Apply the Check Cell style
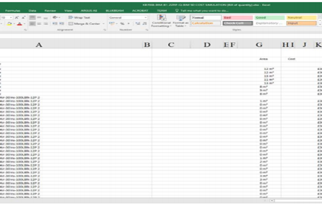Image resolution: width=322 pixels, height=206 pixels. (x=238, y=23)
